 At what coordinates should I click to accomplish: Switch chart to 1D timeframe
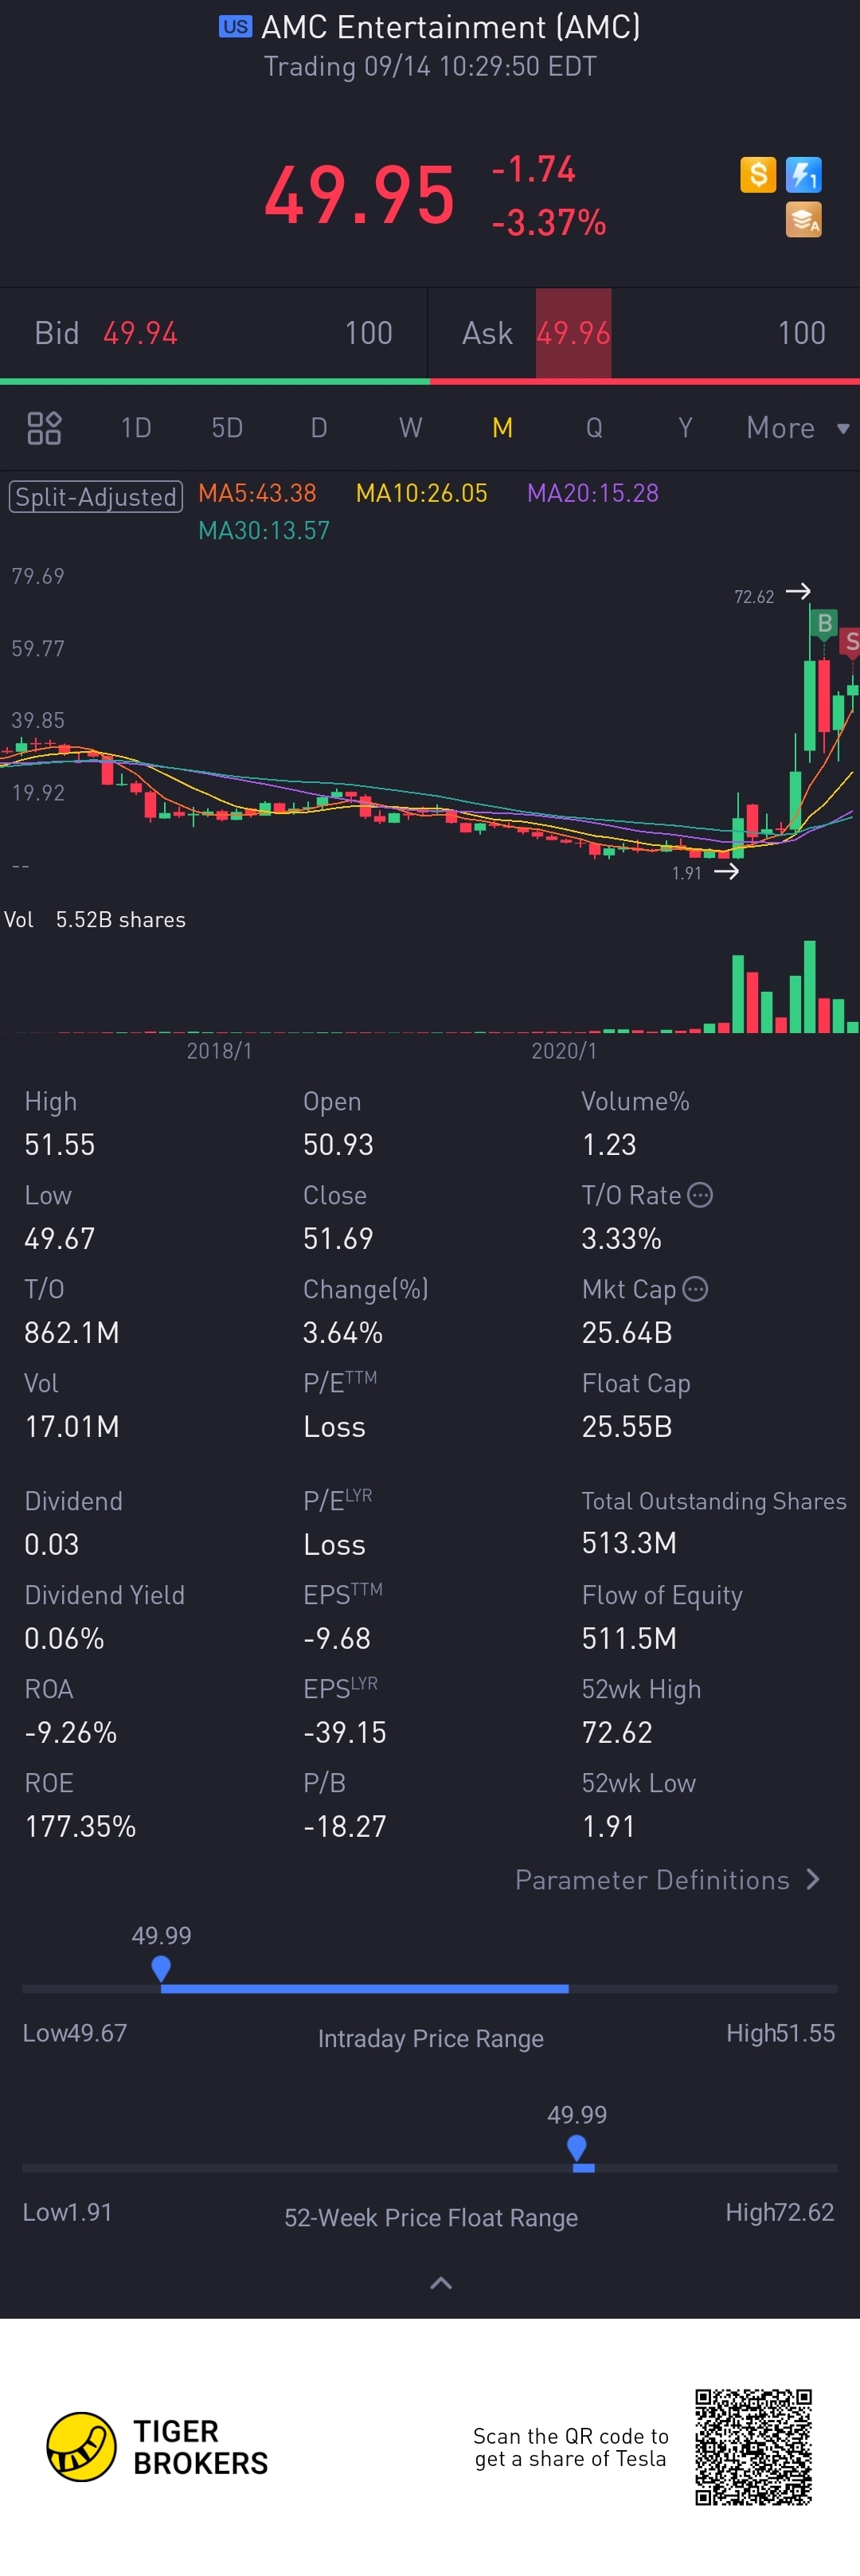(136, 428)
